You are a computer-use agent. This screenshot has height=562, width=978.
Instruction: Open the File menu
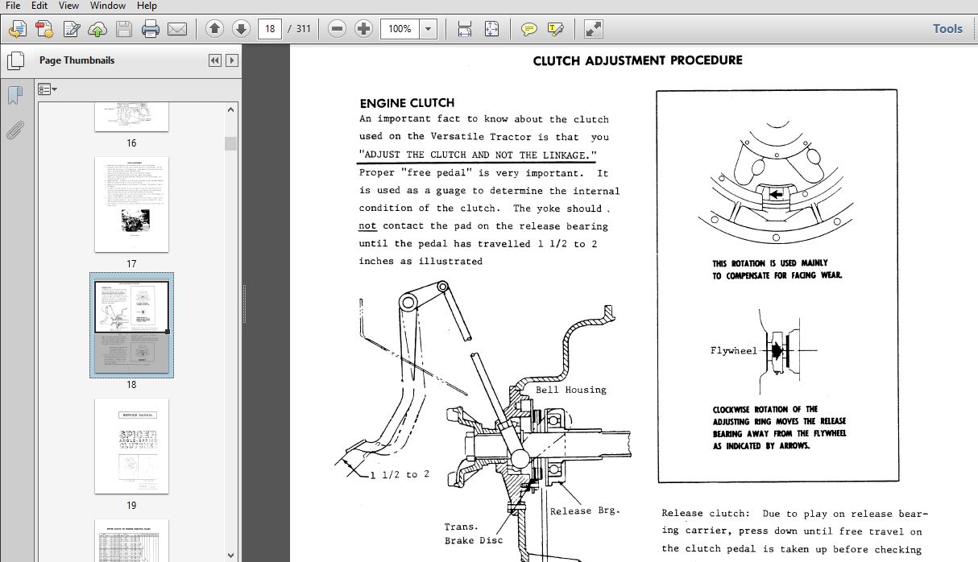pos(13,6)
